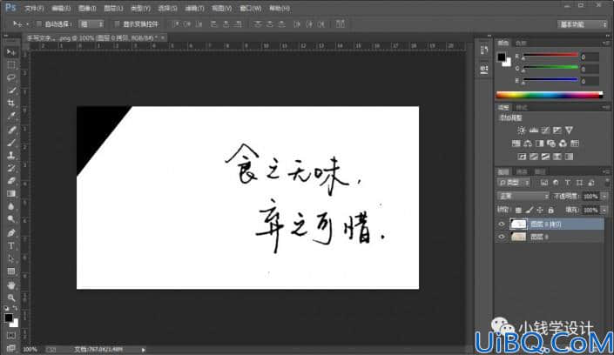Add a Curves adjustment layer
The image size is (614, 355).
click(x=545, y=131)
